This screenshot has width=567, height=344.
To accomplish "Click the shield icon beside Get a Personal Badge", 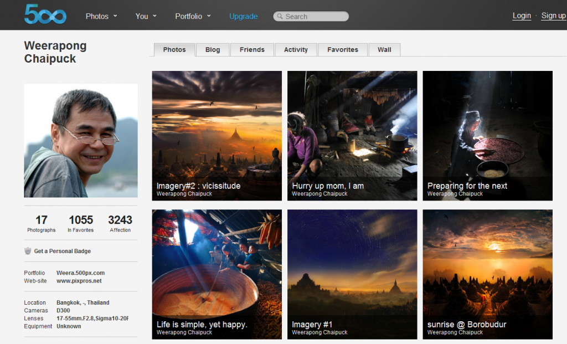I will (28, 251).
